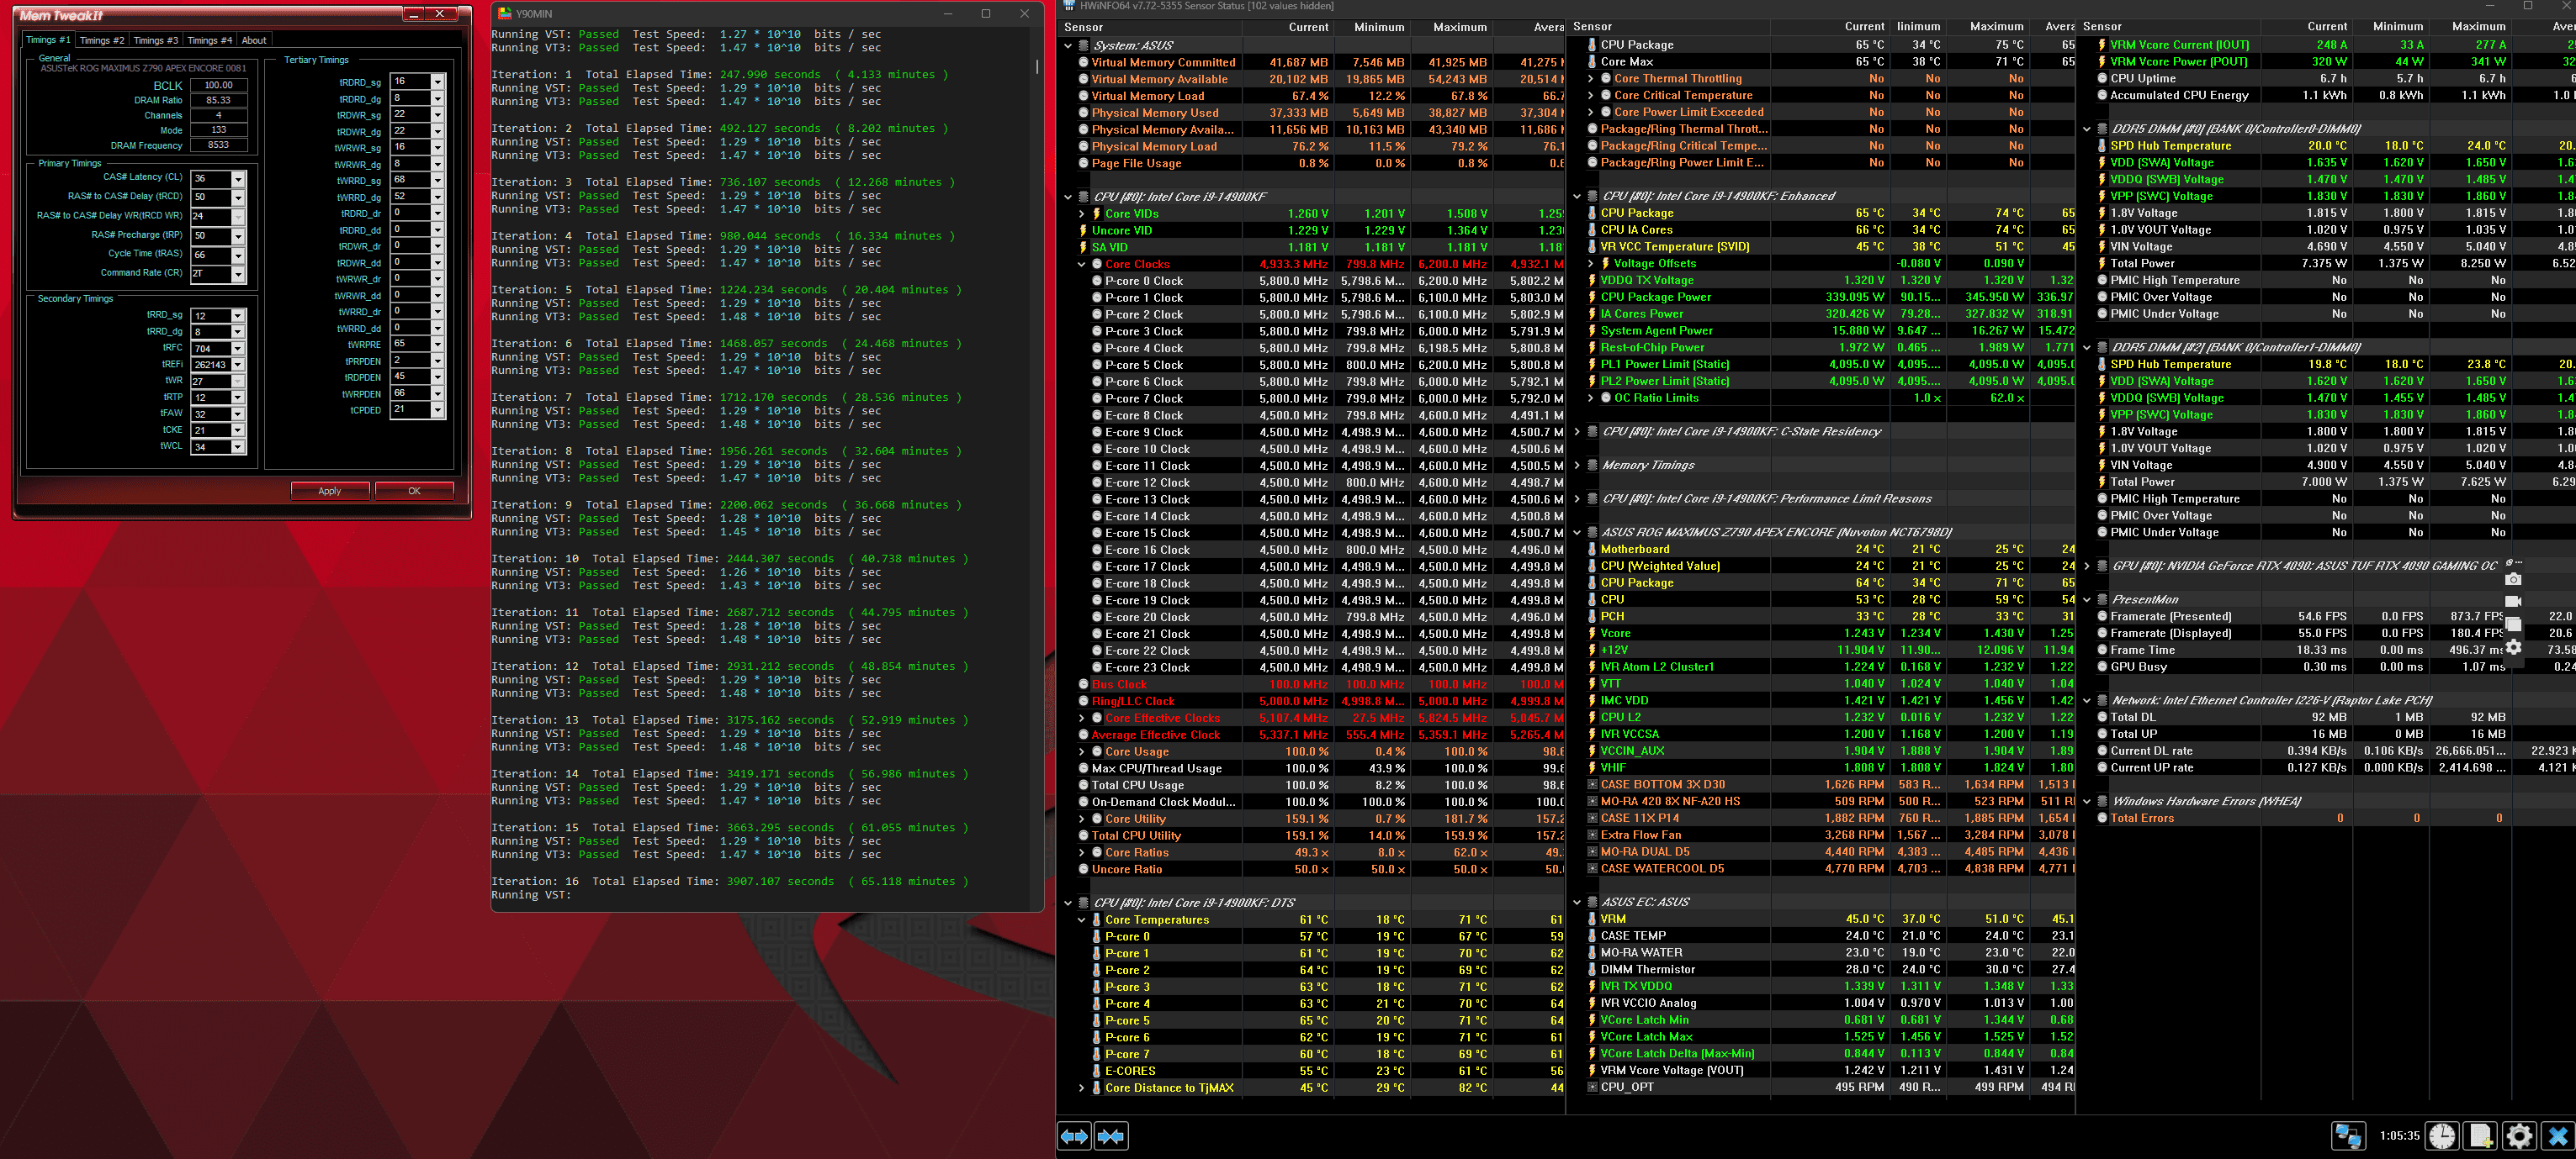Image resolution: width=2576 pixels, height=1159 pixels.
Task: Click the System: ASUS chip icon
Action: click(x=1083, y=46)
